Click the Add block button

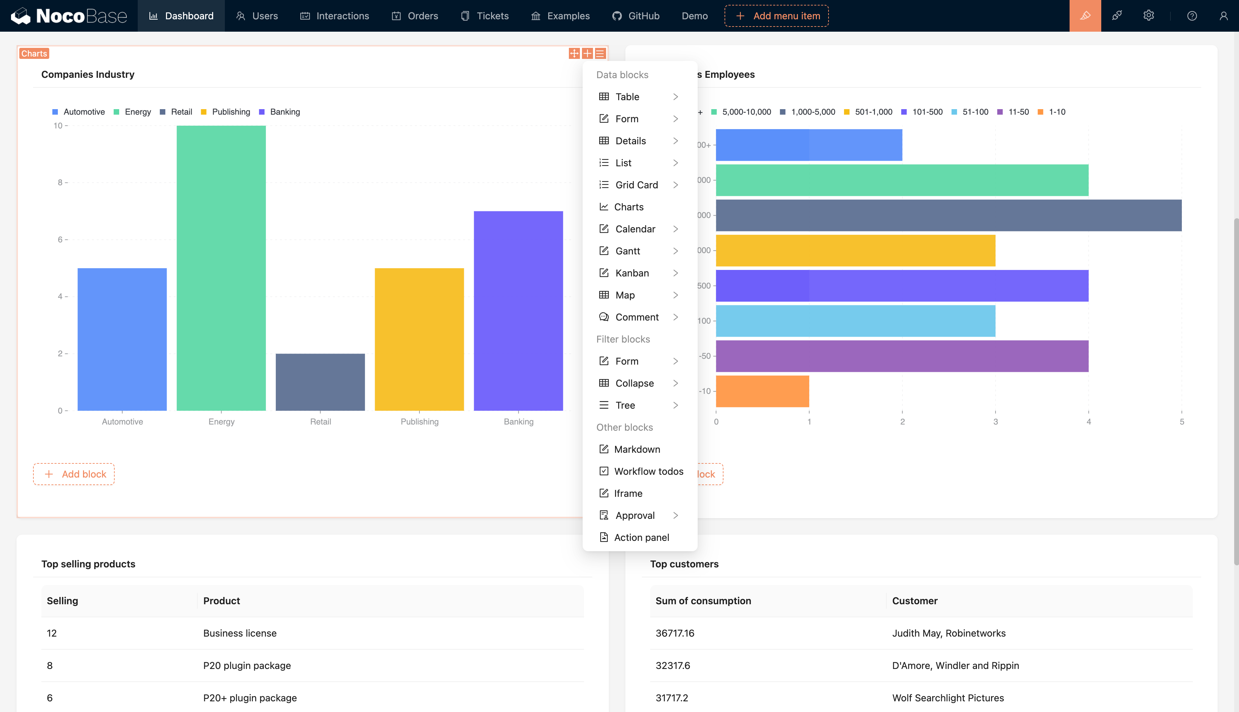click(74, 474)
